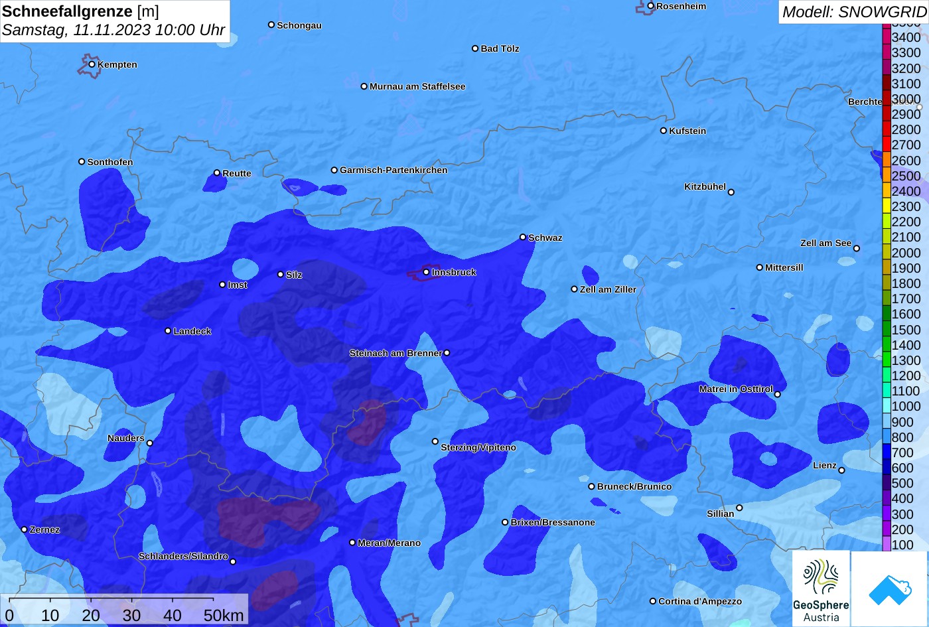Click the Innsbruck city marker
The width and height of the screenshot is (929, 627).
pyautogui.click(x=426, y=272)
